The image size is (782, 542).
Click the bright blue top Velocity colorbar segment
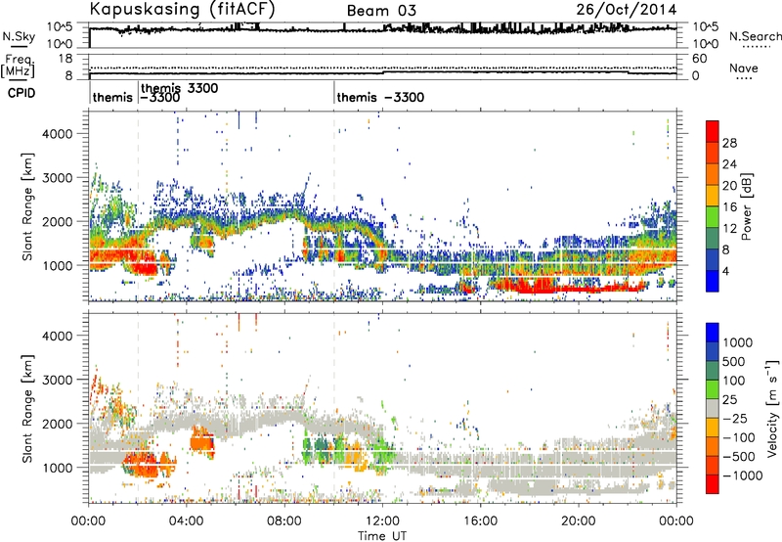[x=713, y=333]
